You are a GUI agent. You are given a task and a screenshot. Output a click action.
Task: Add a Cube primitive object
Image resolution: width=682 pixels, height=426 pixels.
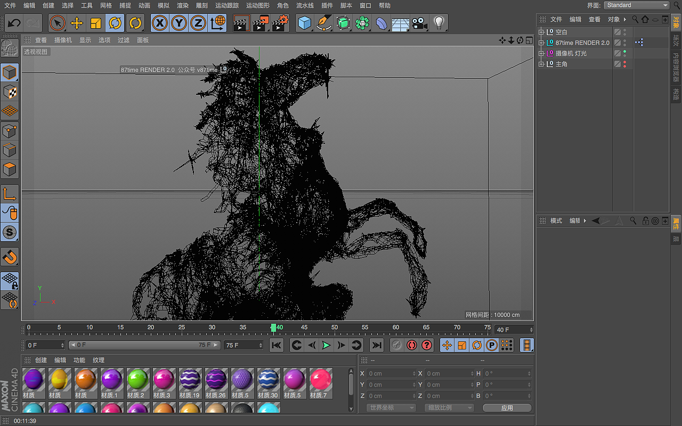[x=304, y=23]
